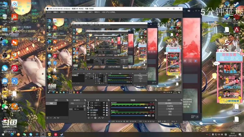Click the transition duration stepper arrows

pos(85,109)
